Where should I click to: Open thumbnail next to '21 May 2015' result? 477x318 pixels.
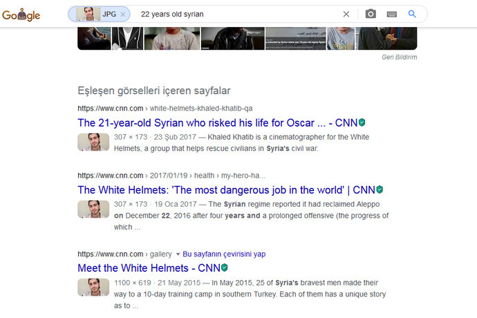[93, 288]
